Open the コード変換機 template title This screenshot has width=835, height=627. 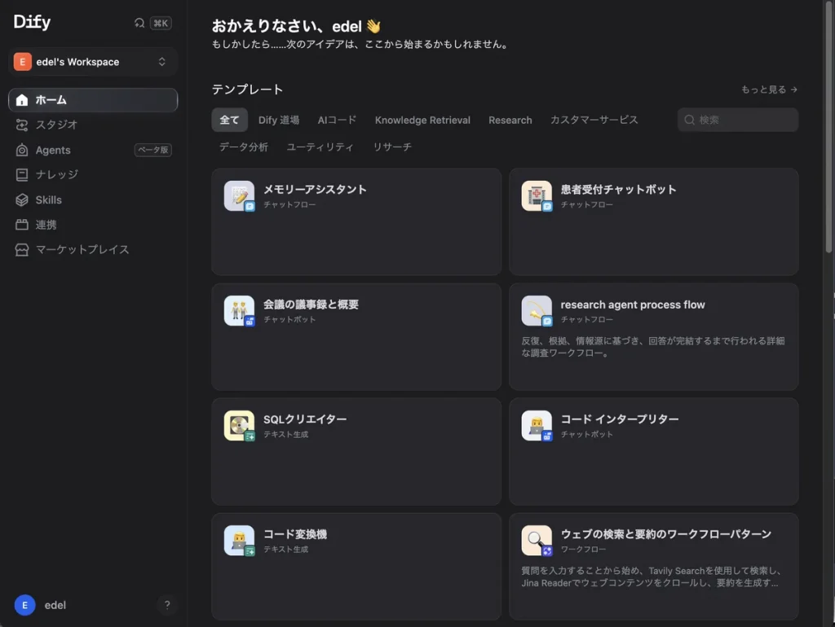(x=295, y=534)
